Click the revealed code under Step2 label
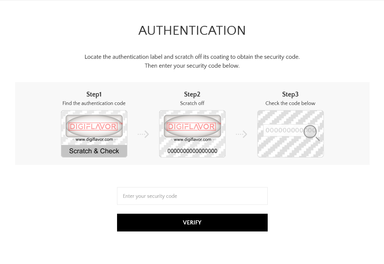Screen dimensions: 384x264 [x=192, y=151]
